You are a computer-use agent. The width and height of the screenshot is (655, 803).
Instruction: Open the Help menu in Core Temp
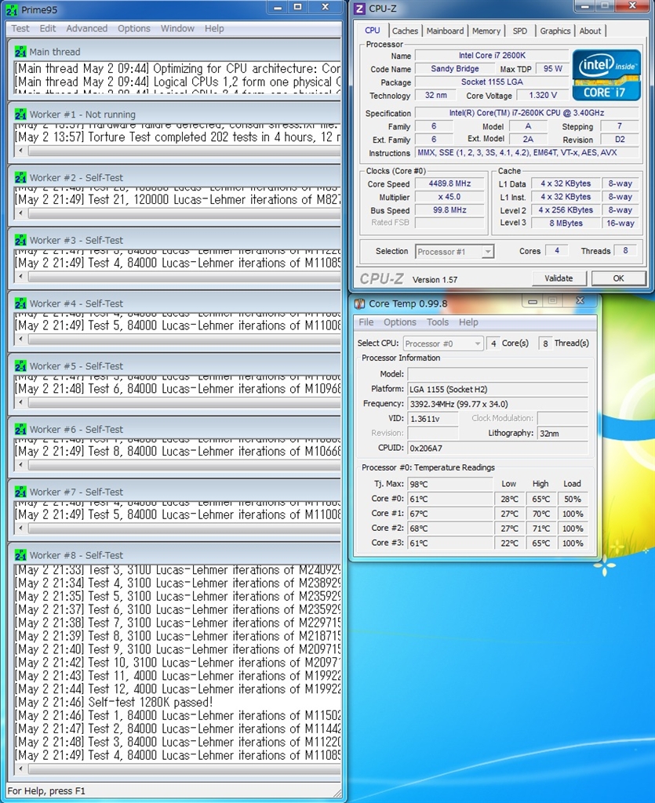(468, 322)
